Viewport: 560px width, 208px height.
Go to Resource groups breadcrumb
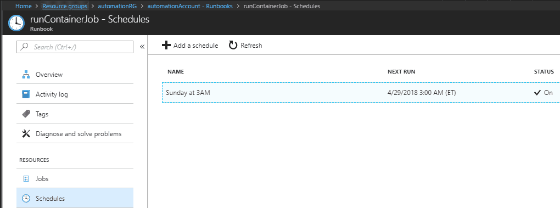[65, 6]
